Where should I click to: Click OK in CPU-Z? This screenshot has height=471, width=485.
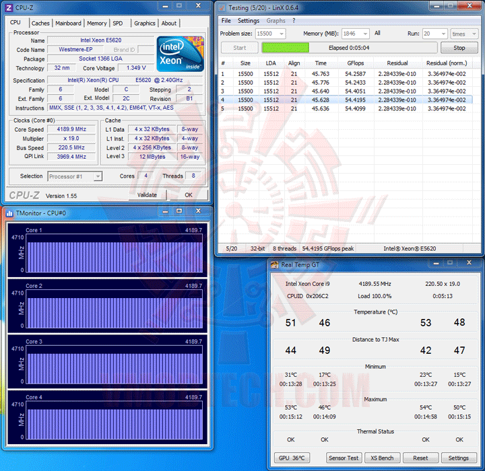click(x=189, y=195)
